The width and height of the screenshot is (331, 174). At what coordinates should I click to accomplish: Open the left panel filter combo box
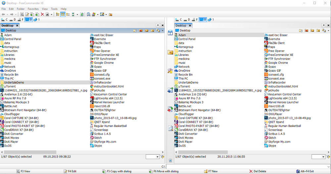tap(152, 157)
